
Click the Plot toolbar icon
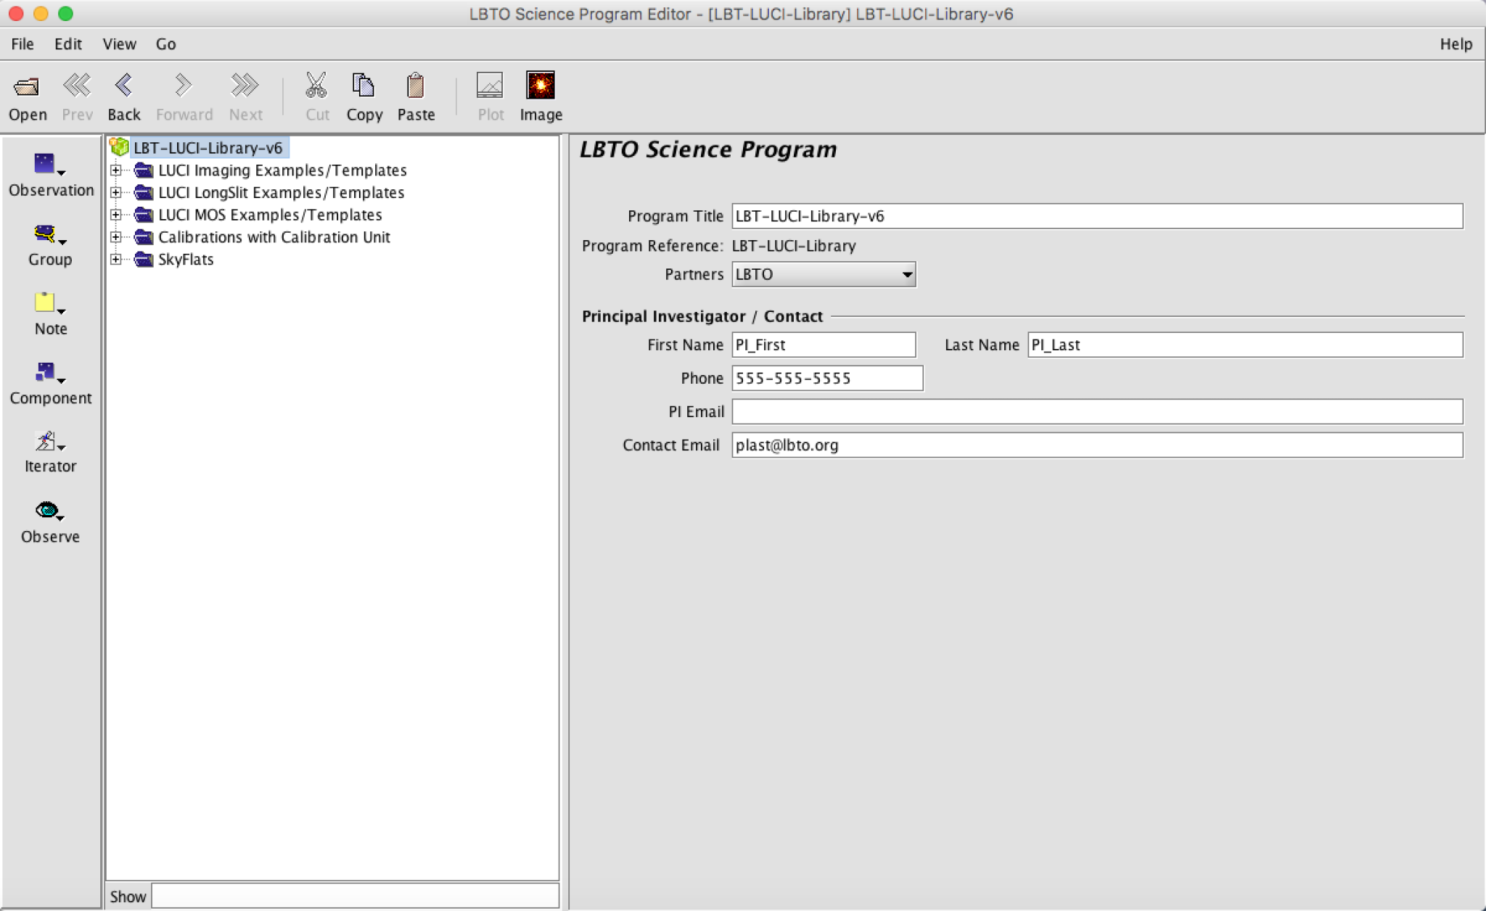[x=490, y=85]
